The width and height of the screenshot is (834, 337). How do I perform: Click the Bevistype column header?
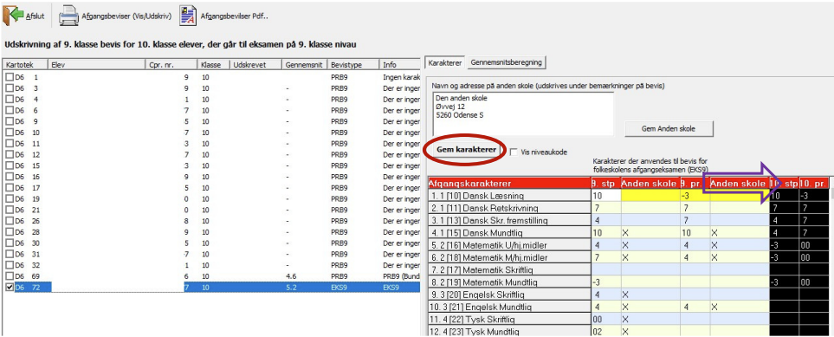(353, 65)
